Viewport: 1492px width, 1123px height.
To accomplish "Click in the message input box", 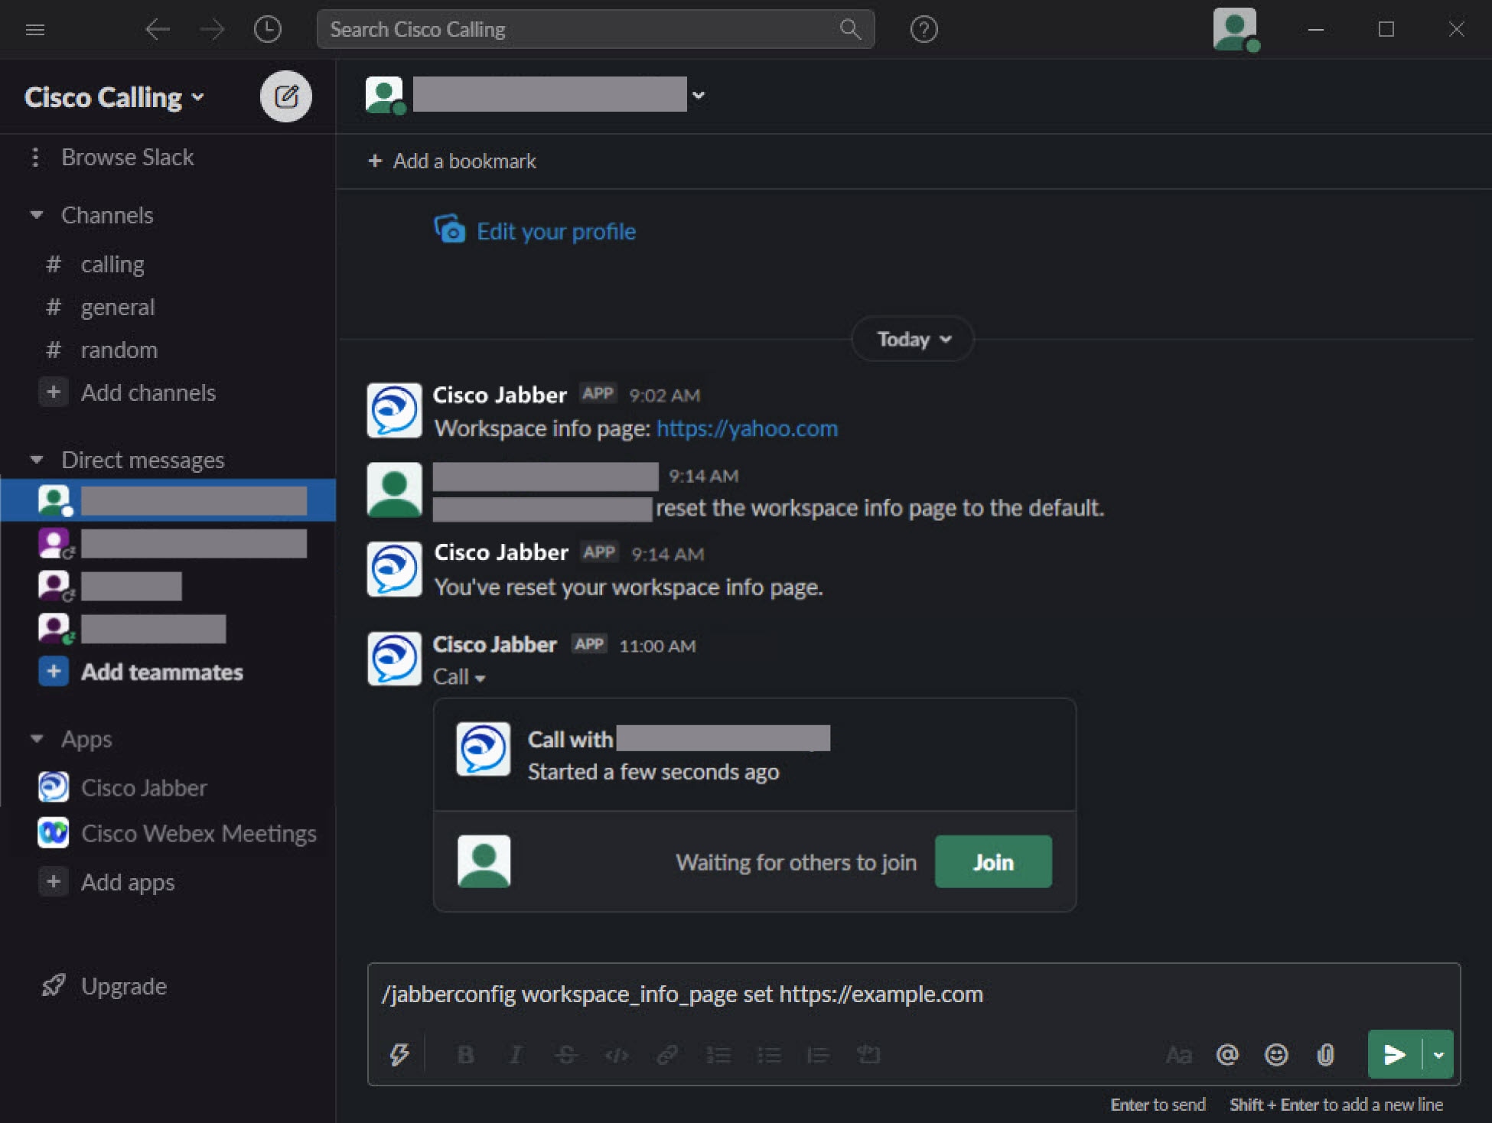I will 914,994.
